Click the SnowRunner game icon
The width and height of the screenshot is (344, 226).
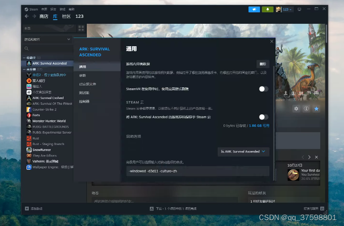[x=29, y=150]
